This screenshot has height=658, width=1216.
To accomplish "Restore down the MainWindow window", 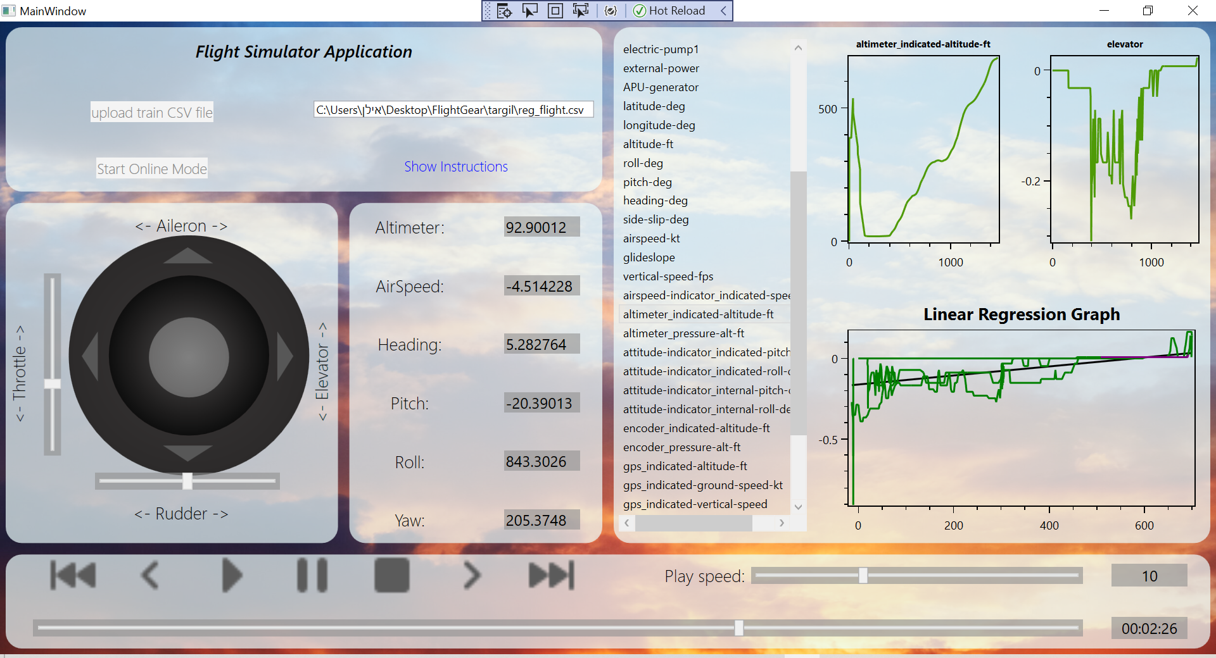I will pos(1148,11).
